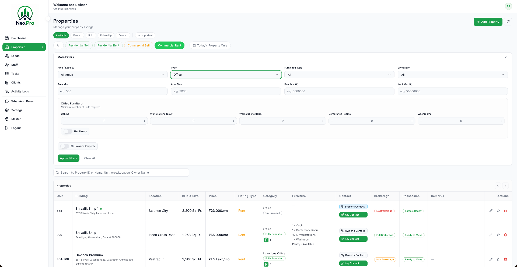Click the NexPro logo

coord(25,16)
